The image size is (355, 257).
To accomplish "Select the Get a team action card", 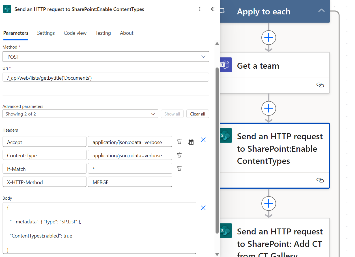I will [x=275, y=73].
